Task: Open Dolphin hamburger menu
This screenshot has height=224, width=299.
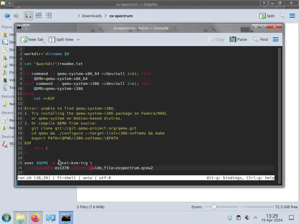Action: (292, 16)
